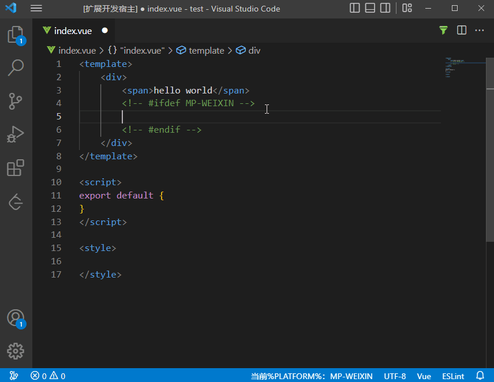
Task: Toggle the bottom panel visibility
Action: [x=370, y=9]
